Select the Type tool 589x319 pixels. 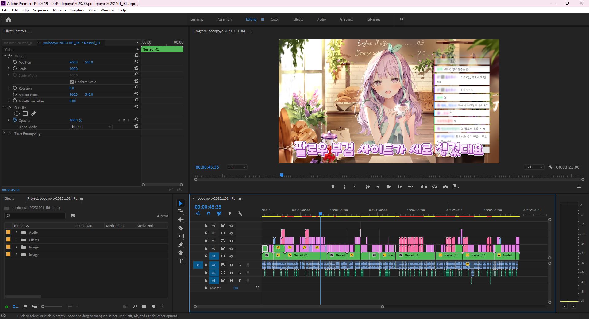181,261
